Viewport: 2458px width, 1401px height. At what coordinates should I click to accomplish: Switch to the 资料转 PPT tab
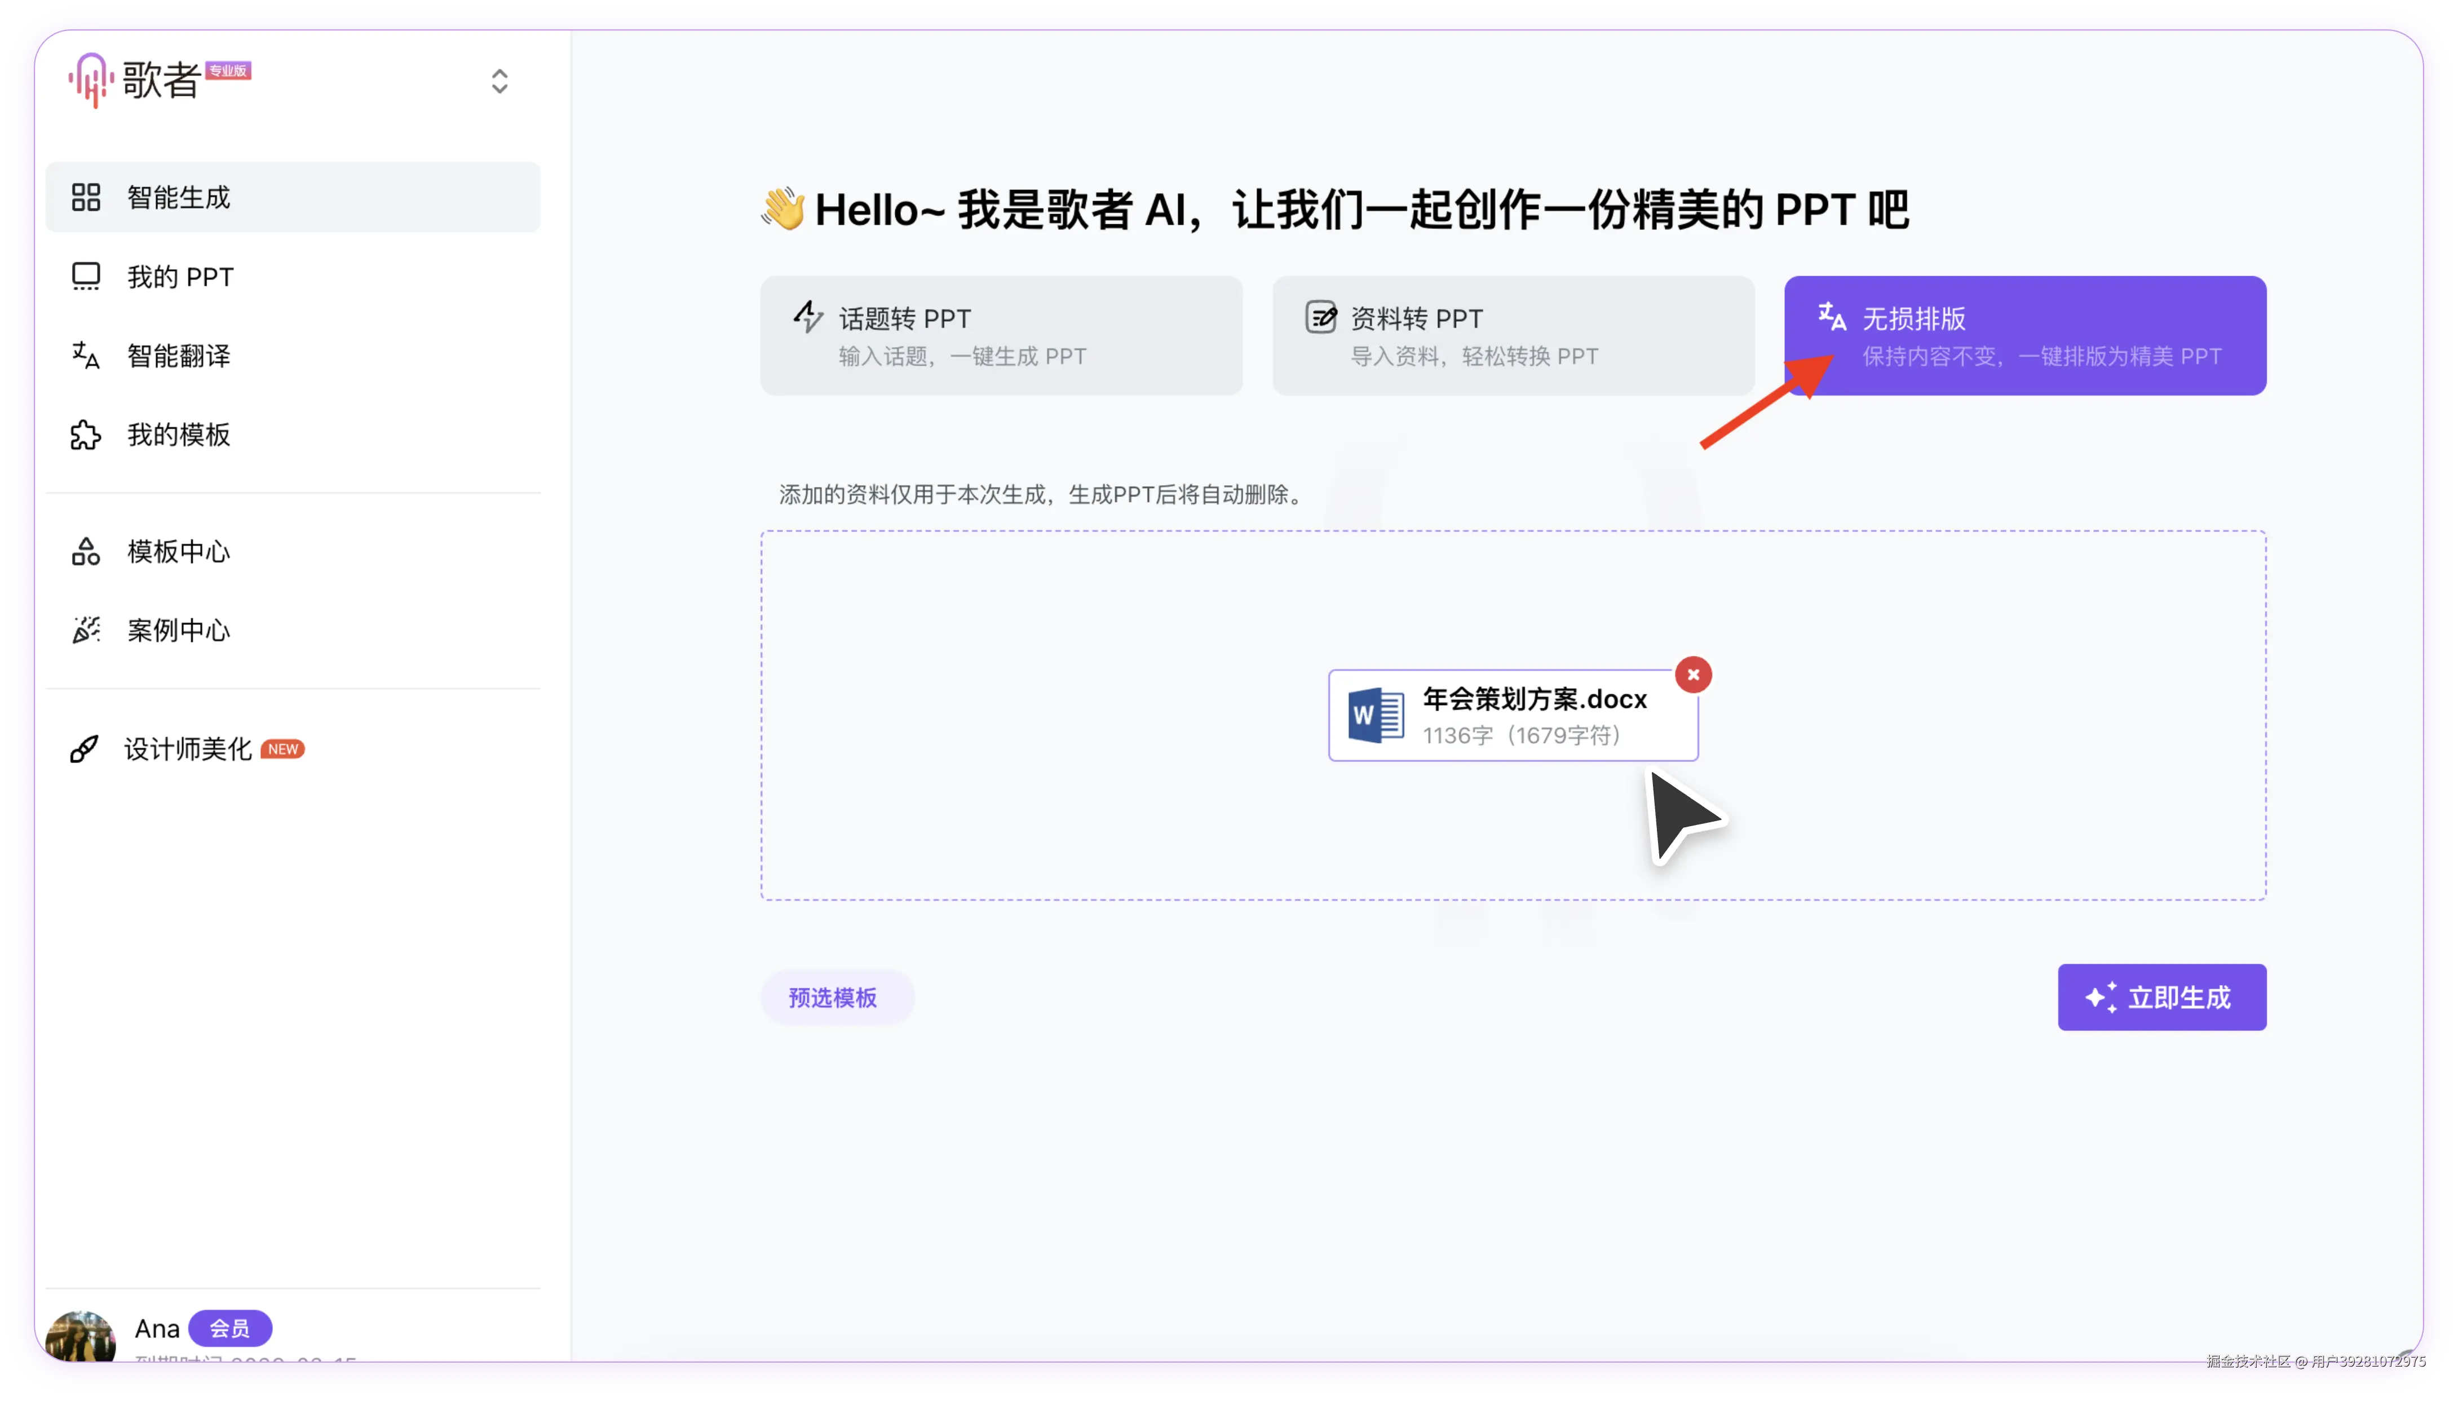1513,336
